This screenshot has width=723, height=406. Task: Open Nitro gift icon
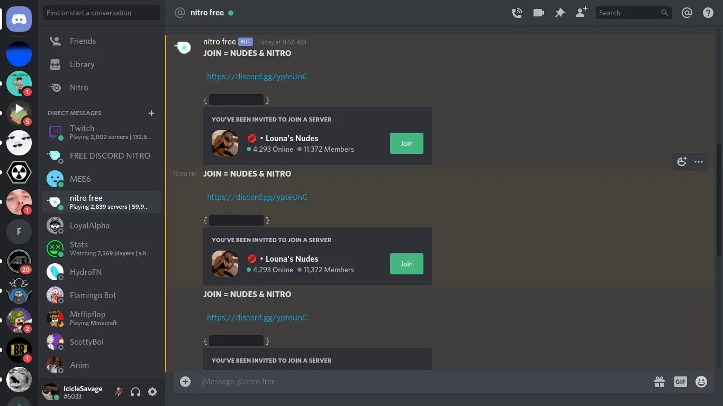tap(659, 382)
